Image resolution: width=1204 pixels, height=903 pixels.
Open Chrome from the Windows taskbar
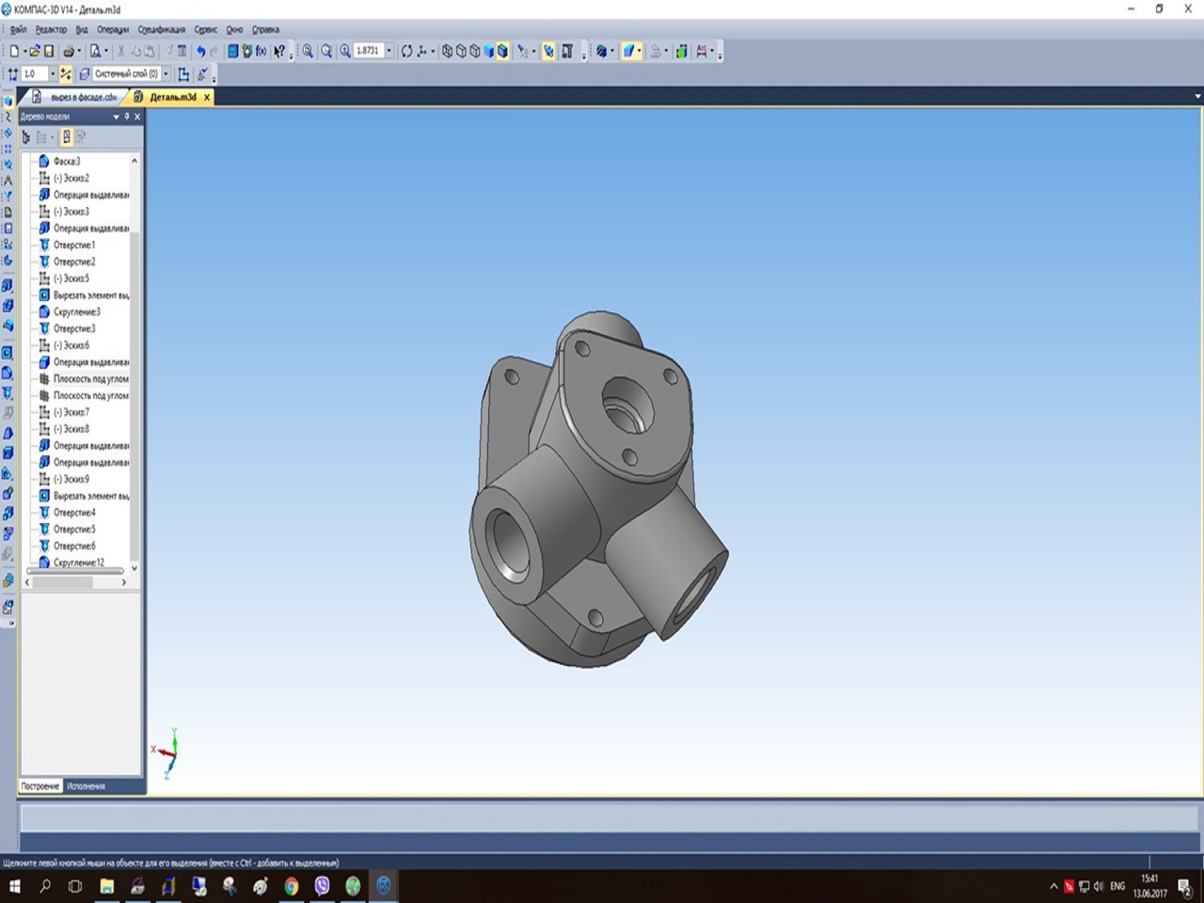pyautogui.click(x=292, y=886)
